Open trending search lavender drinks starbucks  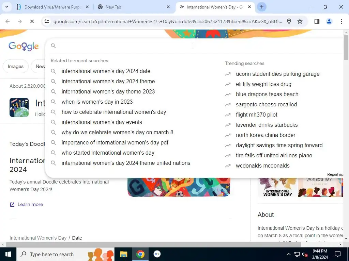pyautogui.click(x=267, y=125)
